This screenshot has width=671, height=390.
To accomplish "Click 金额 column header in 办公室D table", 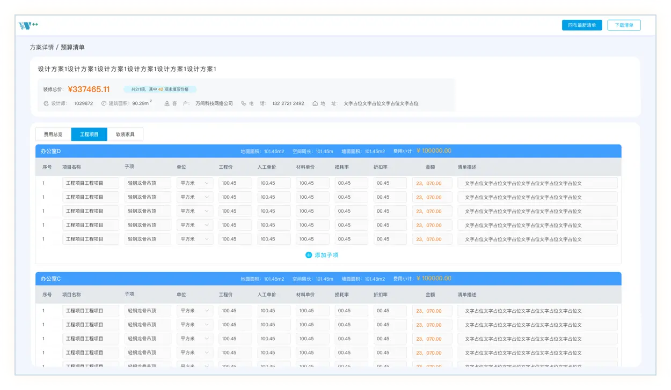I will click(430, 167).
